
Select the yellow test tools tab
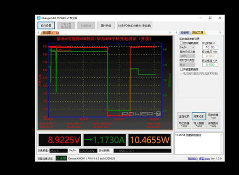(x=198, y=33)
